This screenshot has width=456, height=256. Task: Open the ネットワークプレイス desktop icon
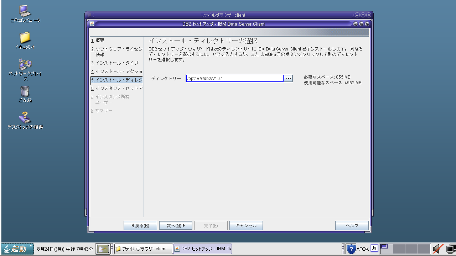(x=25, y=70)
